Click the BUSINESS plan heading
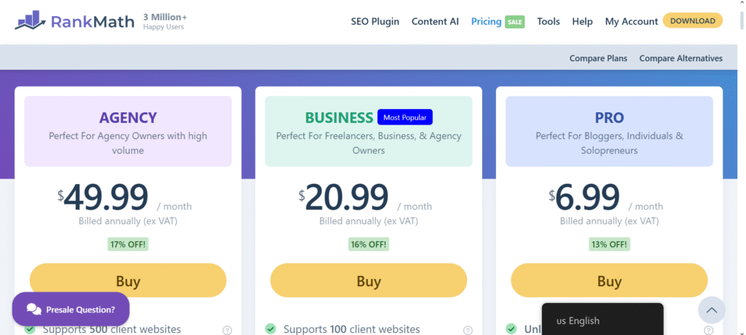 (339, 117)
